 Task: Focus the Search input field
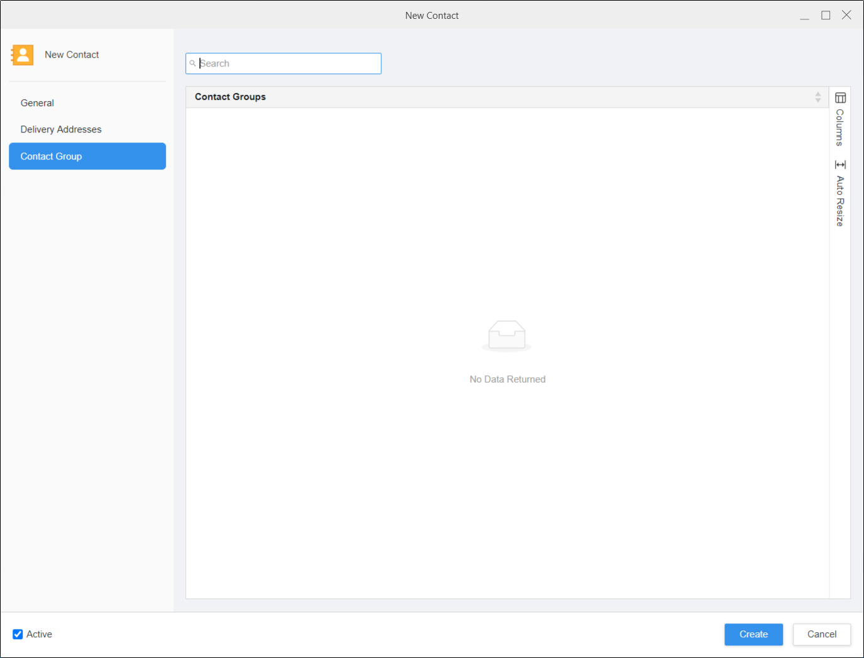(289, 63)
